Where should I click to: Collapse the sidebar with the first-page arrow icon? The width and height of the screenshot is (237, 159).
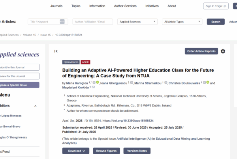pyautogui.click(x=56, y=51)
